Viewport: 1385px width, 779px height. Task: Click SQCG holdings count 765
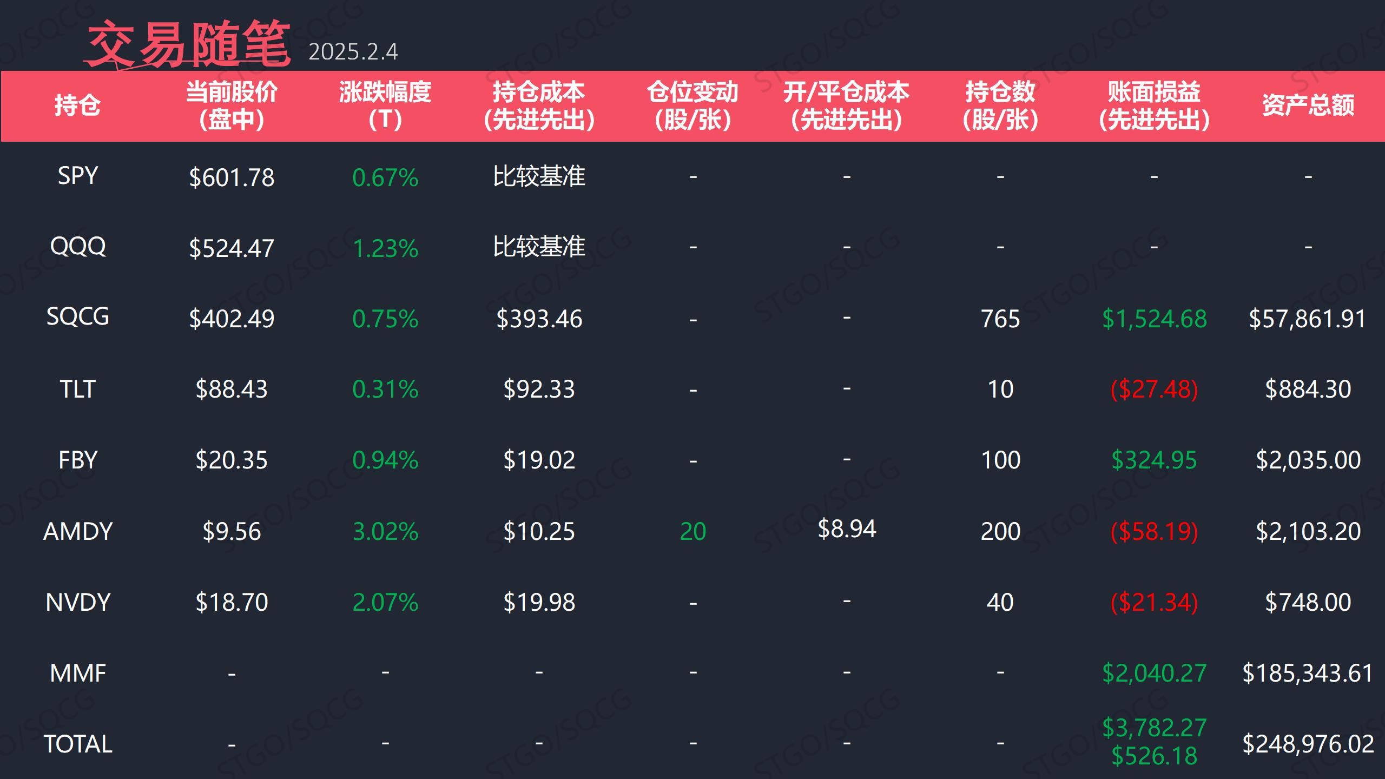coord(1000,319)
